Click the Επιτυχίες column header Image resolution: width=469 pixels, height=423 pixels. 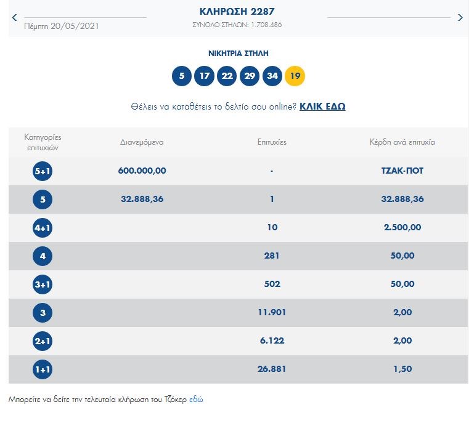[x=272, y=142]
